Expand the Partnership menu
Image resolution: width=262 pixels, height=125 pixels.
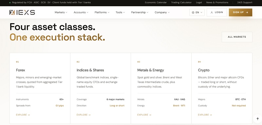(140, 12)
